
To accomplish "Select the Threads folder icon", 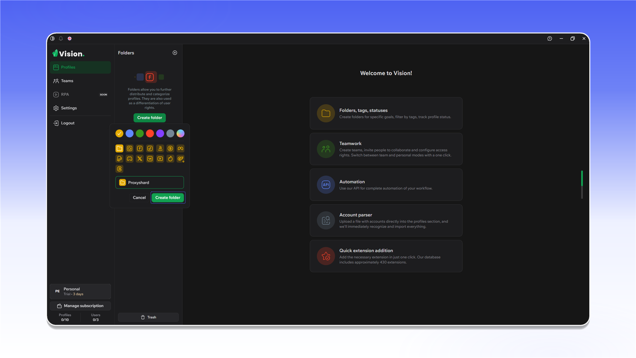I will (120, 169).
